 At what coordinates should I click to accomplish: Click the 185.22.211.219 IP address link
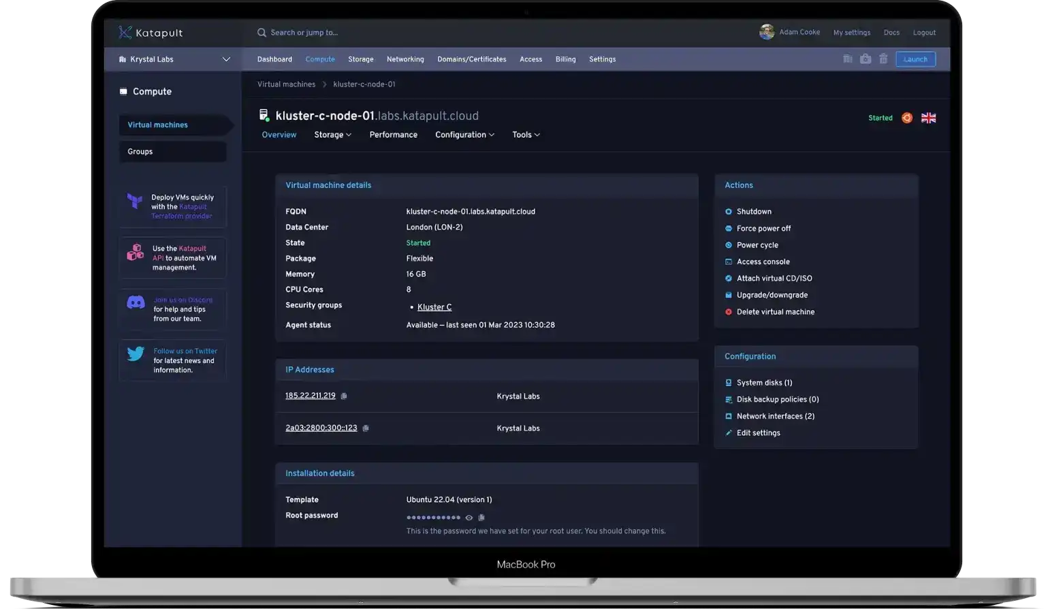[311, 396]
